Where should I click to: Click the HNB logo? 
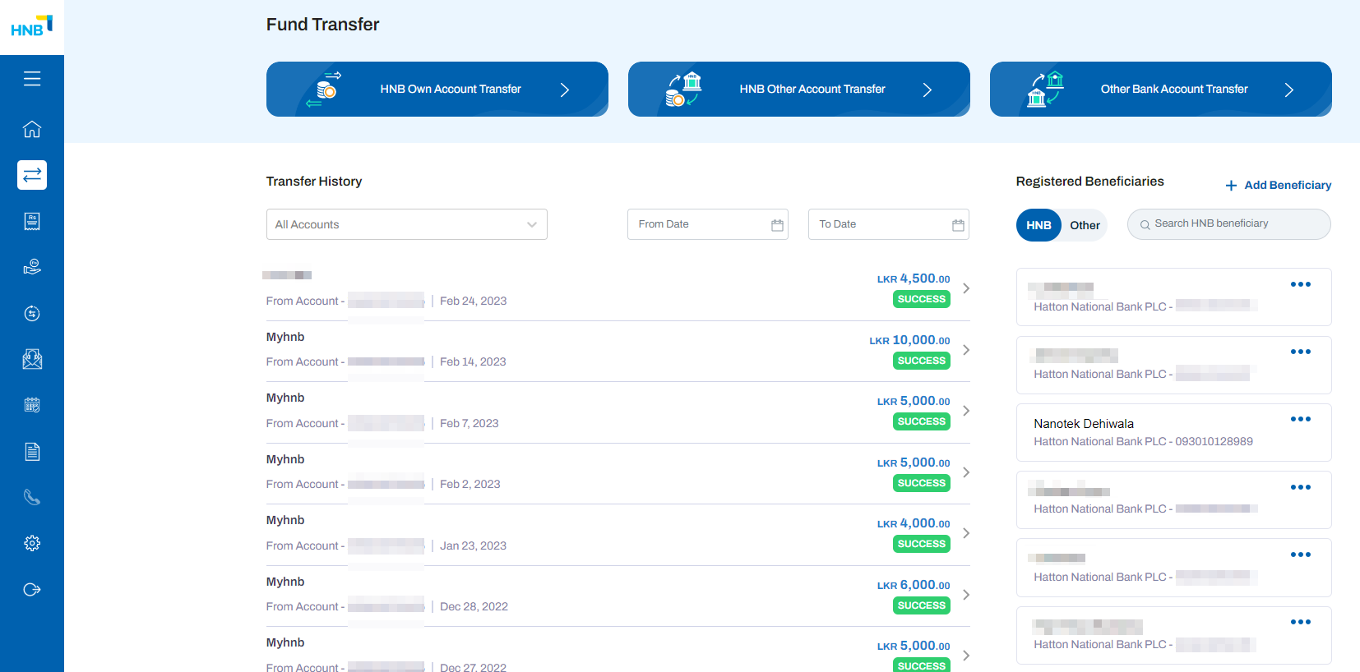point(32,26)
